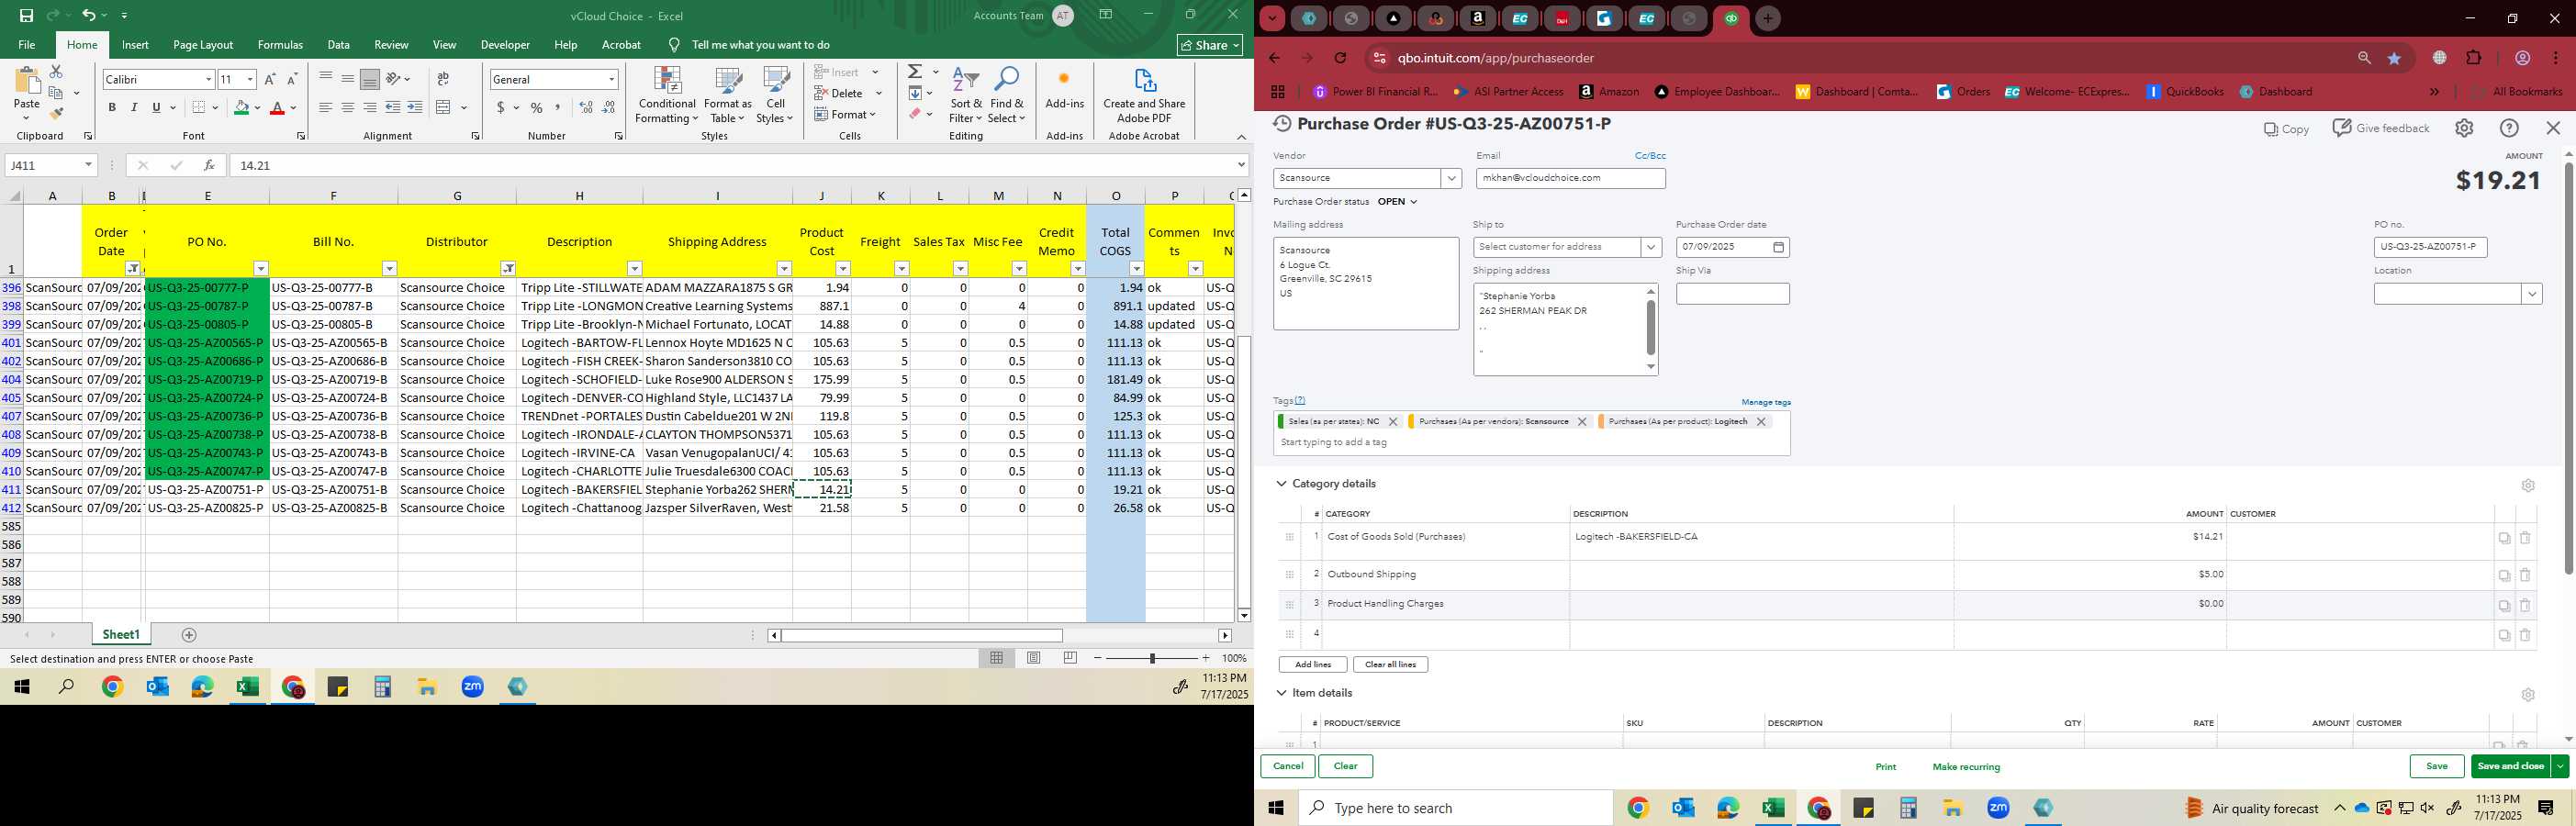Click the vendor Email input field
Screen dimensions: 2576x826
[x=1570, y=178]
